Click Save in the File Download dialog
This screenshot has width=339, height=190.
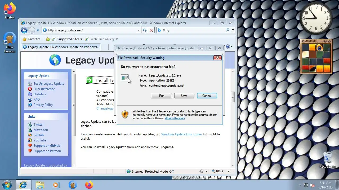pos(184,96)
